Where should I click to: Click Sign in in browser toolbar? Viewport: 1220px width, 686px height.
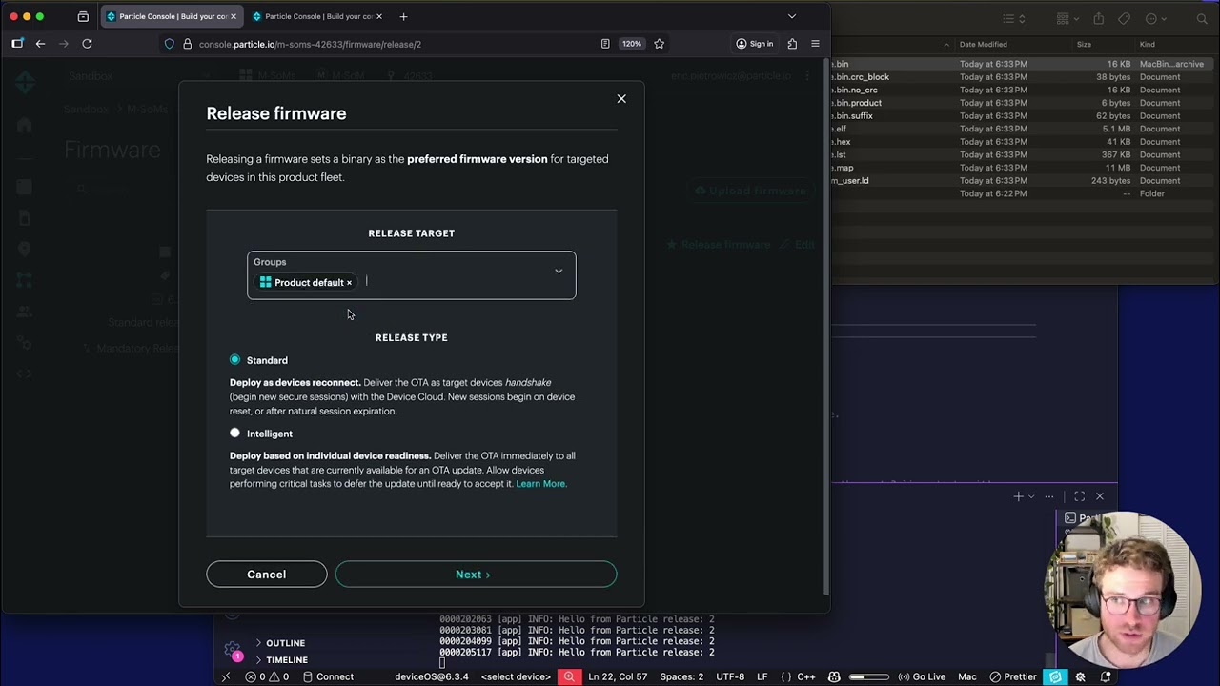(x=754, y=44)
